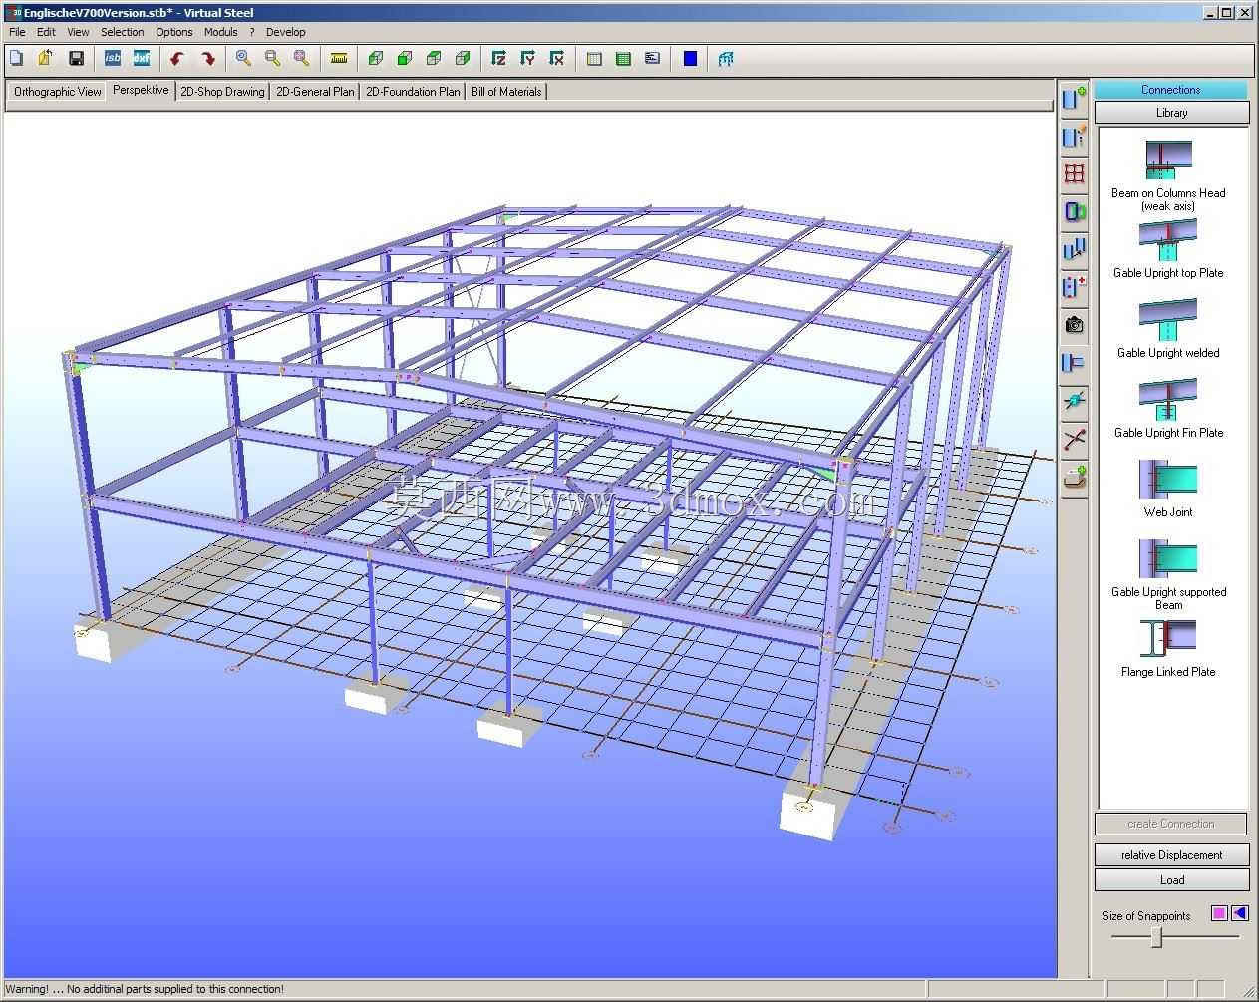Click the copy or move profile sidebar icon
This screenshot has height=1002, width=1259.
pos(1074,249)
